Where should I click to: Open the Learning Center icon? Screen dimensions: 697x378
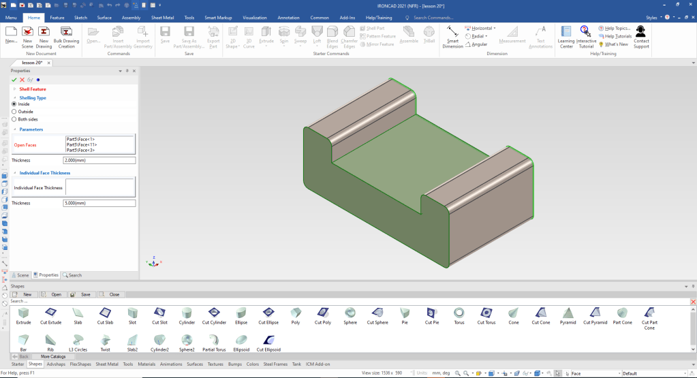point(566,32)
